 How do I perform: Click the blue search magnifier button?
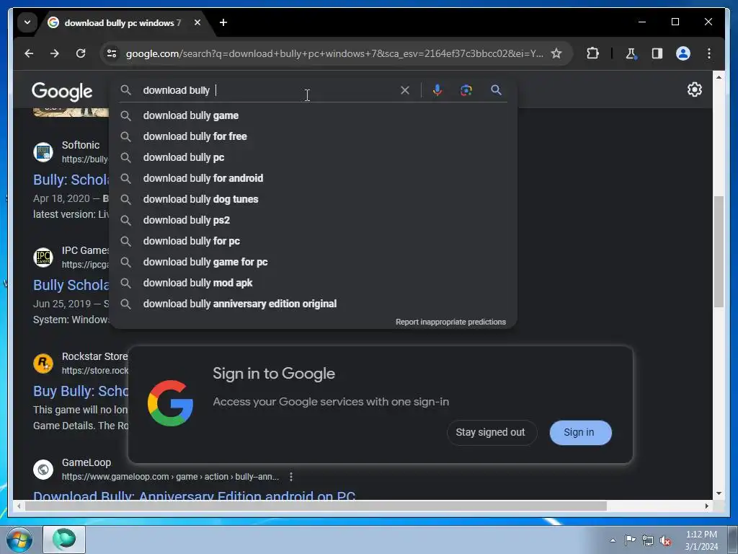click(496, 90)
